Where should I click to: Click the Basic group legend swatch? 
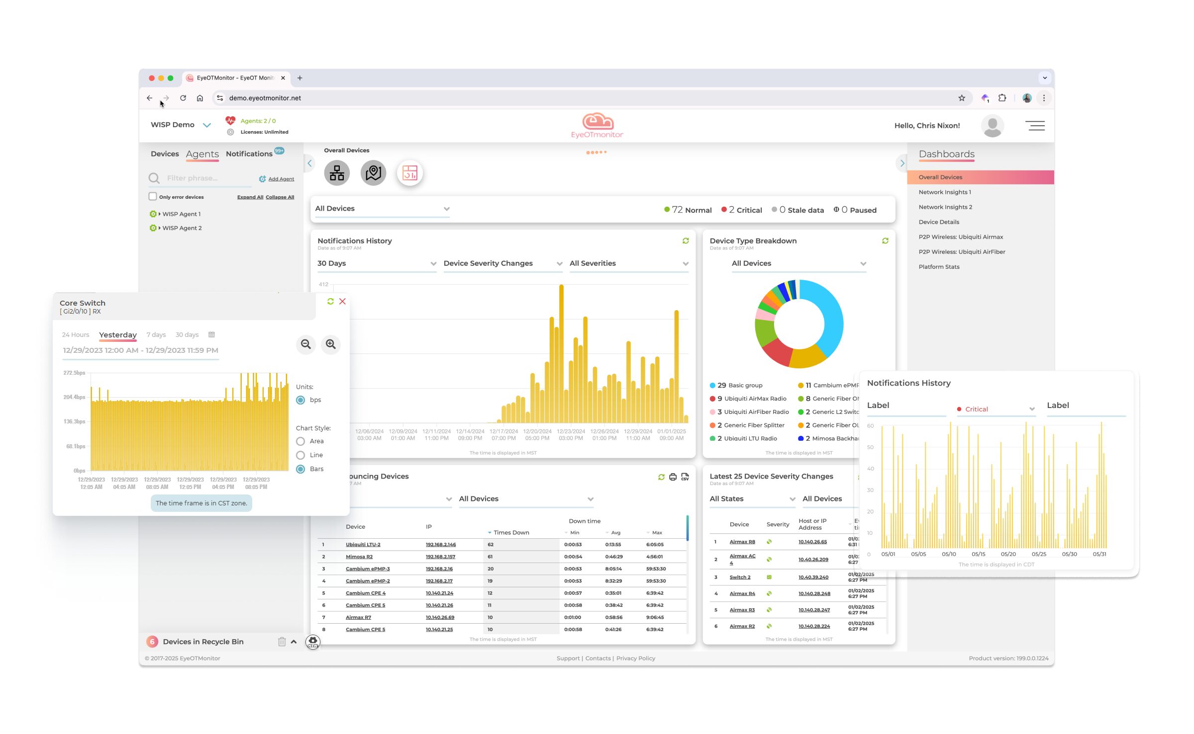coord(712,386)
